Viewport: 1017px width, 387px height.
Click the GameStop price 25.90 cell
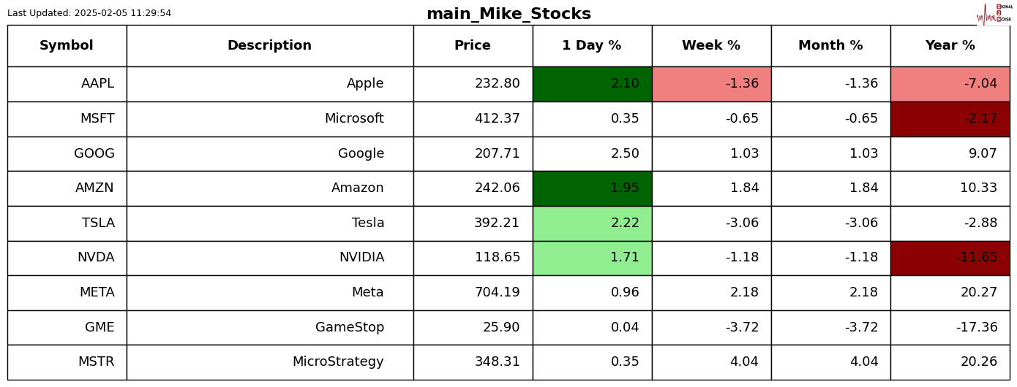click(473, 328)
